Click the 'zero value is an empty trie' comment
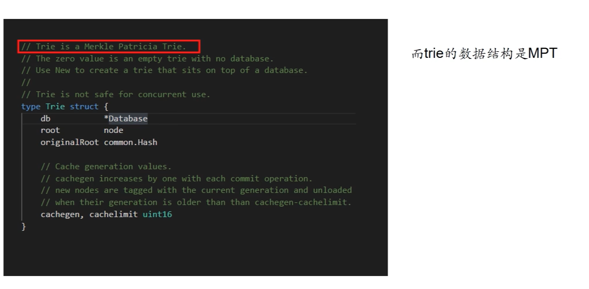589x289 pixels. tap(147, 59)
